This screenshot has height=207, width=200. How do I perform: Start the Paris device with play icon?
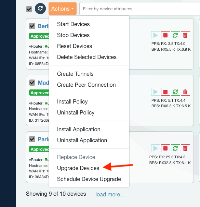[x=156, y=148]
